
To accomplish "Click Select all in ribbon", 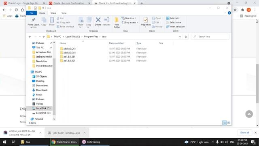I will point(172,18).
